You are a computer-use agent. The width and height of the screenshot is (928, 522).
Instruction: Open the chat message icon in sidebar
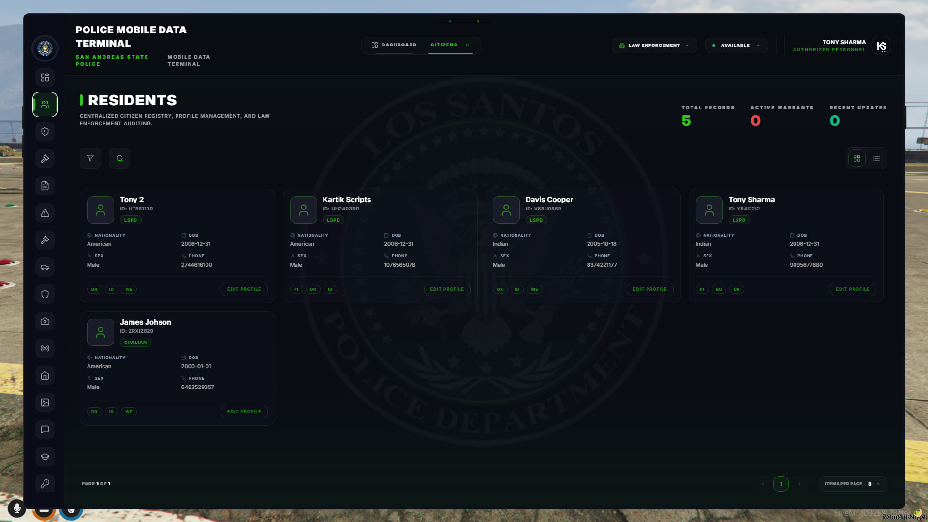[45, 430]
